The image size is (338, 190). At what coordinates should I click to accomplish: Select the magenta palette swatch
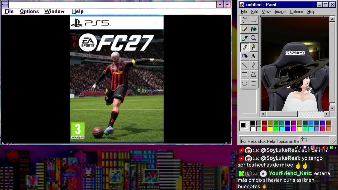(294, 129)
